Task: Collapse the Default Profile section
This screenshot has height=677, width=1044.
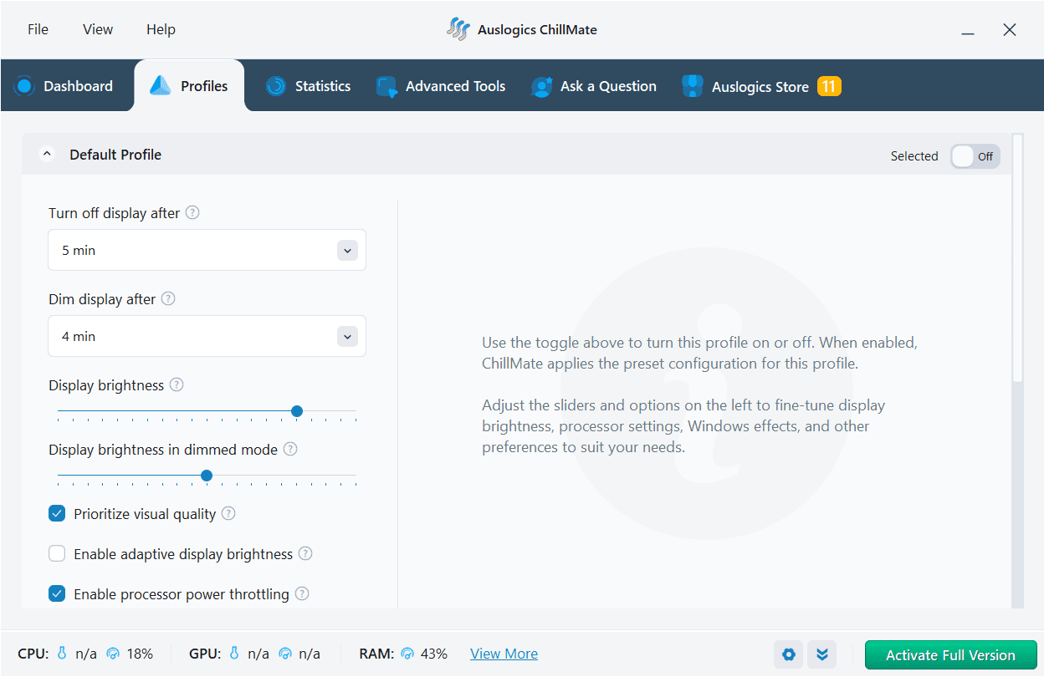Action: click(x=47, y=155)
